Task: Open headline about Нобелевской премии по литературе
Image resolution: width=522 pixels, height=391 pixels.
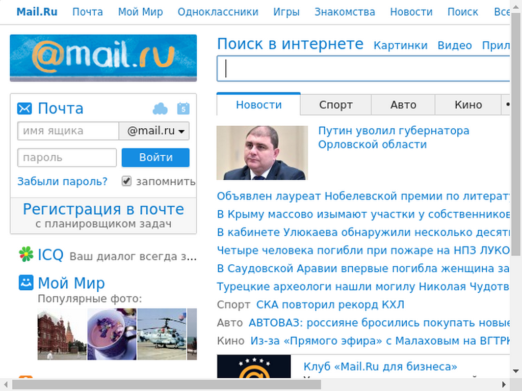Action: (363, 196)
